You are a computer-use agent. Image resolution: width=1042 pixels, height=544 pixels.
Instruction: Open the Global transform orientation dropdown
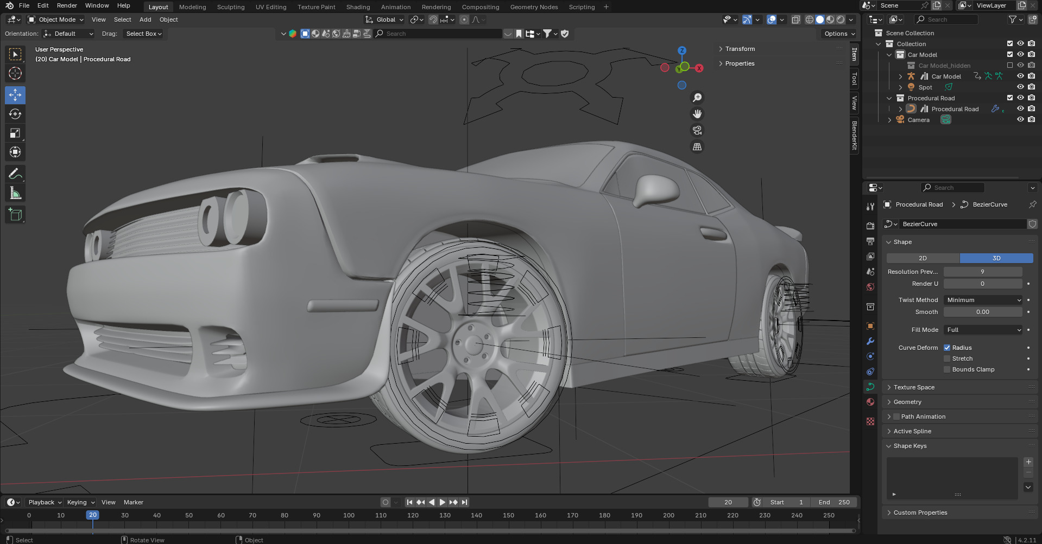(x=385, y=20)
